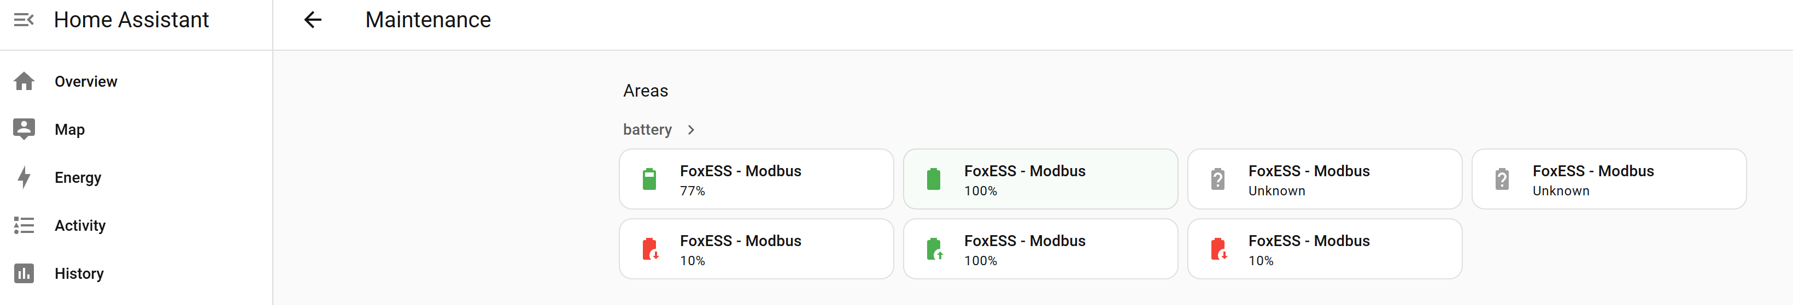This screenshot has width=1793, height=305.
Task: Expand the battery area chevron
Action: pyautogui.click(x=690, y=130)
